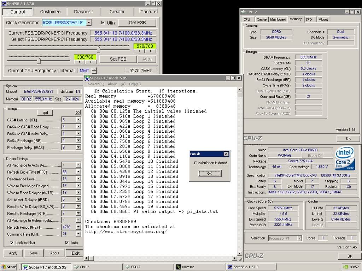
Task: Click the MMT spinner up arrow
Action: (94, 69)
